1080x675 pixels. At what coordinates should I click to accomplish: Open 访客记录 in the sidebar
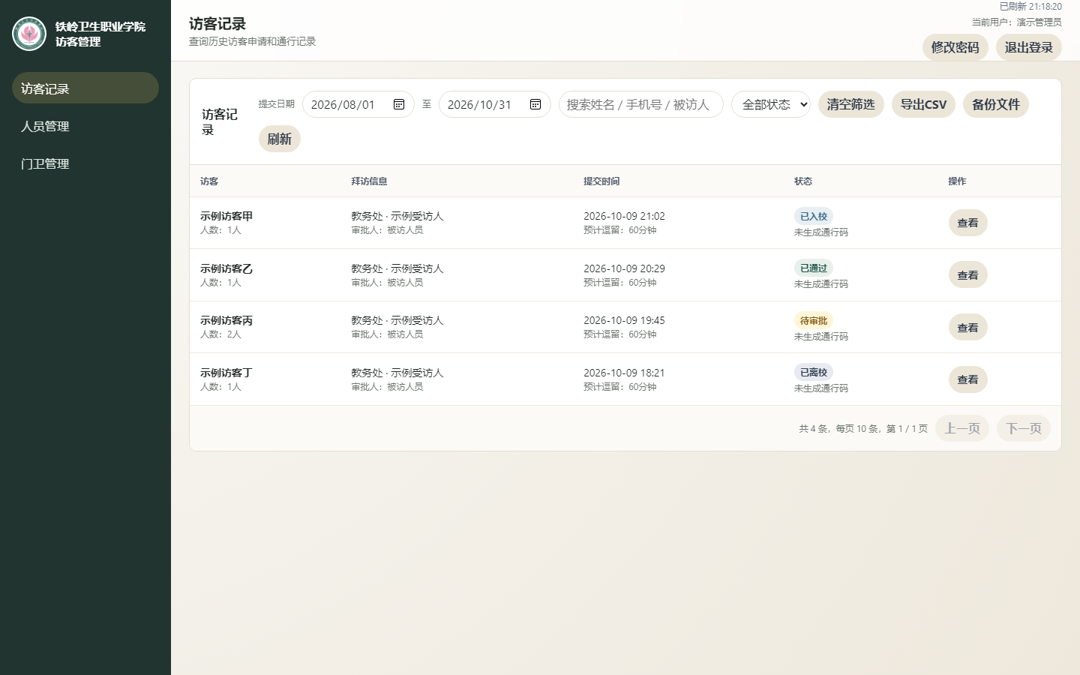pos(85,88)
